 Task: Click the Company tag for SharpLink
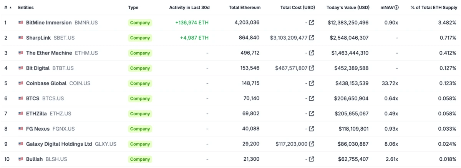pos(140,38)
